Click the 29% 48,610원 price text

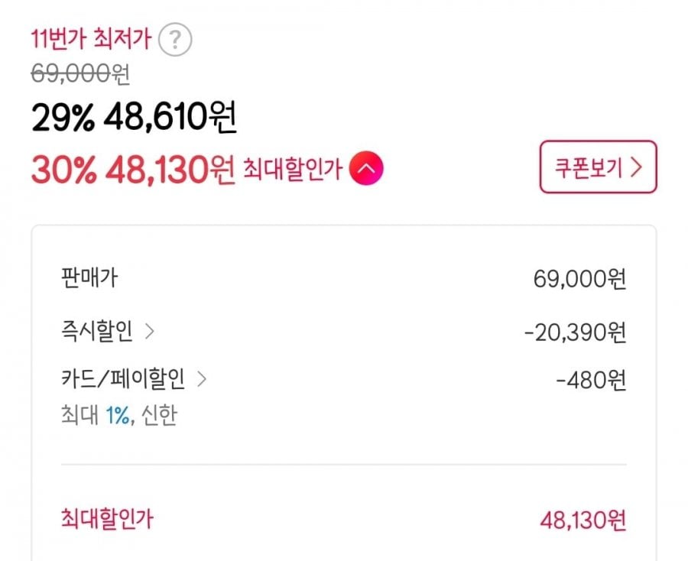[x=134, y=118]
